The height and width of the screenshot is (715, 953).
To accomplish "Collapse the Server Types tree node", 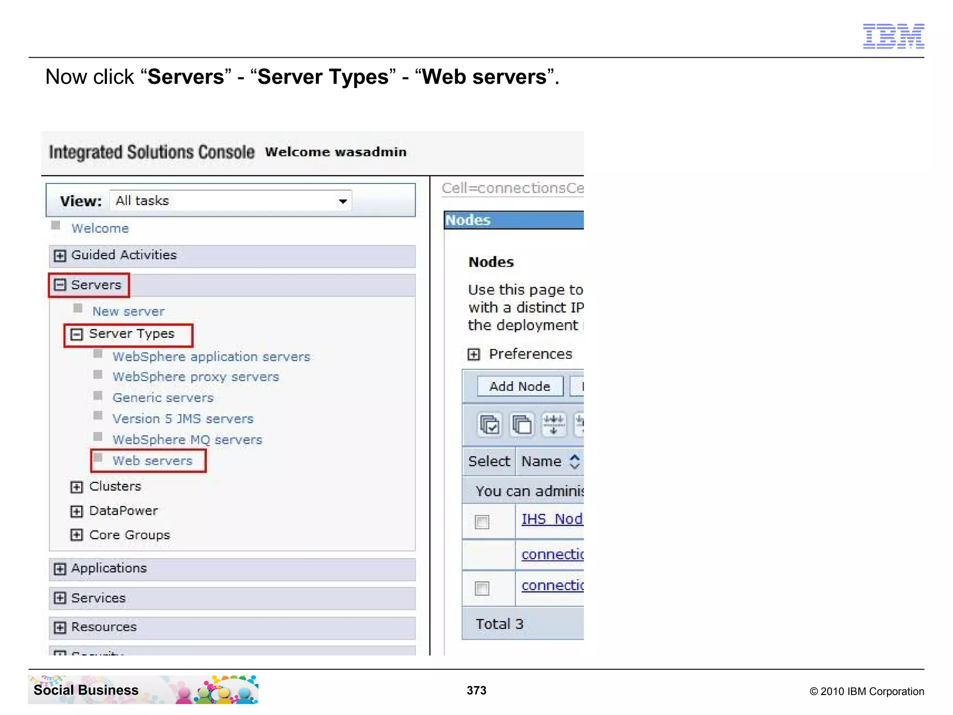I will coord(76,334).
